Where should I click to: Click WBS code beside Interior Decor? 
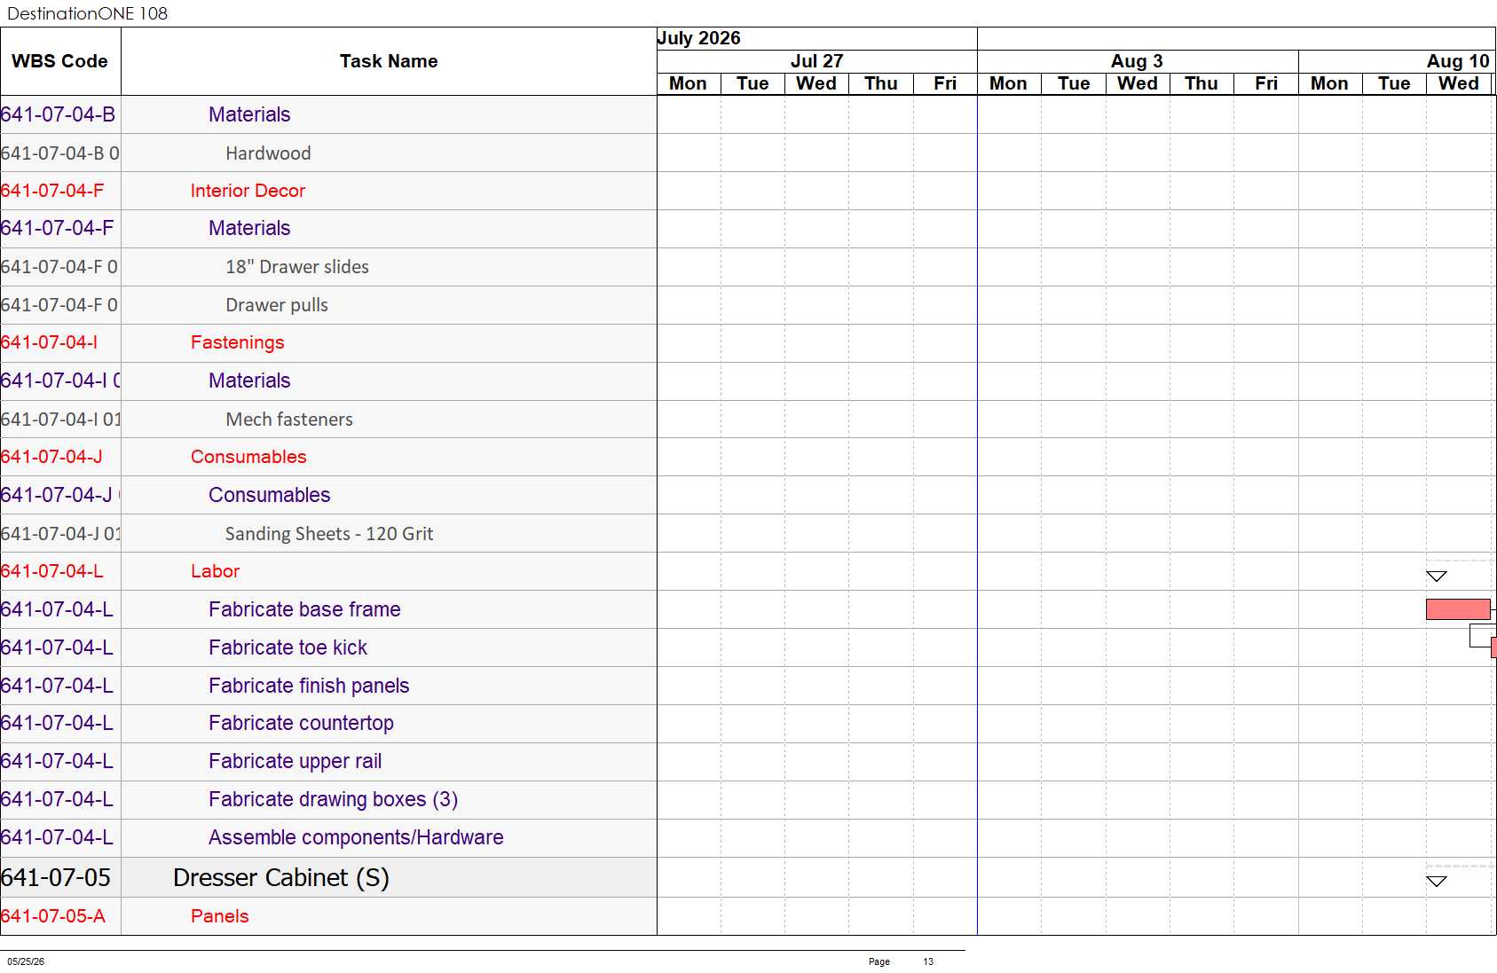pyautogui.click(x=52, y=191)
